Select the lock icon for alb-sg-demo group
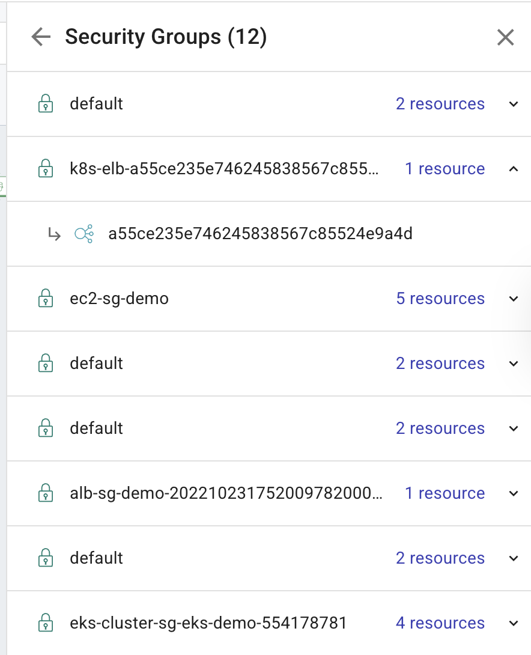Image resolution: width=531 pixels, height=655 pixels. pos(46,493)
